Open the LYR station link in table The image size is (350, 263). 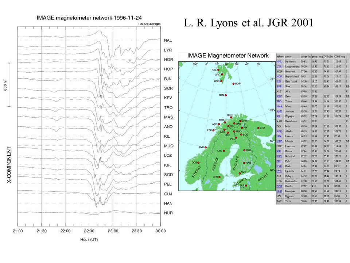(x=279, y=66)
